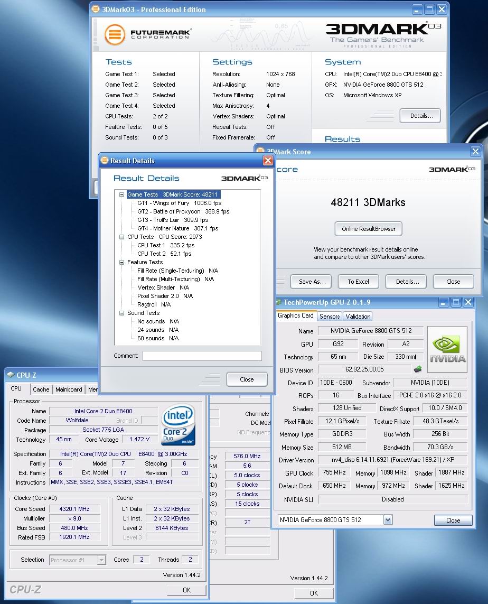This screenshot has width=488, height=604.
Task: Select GT3 - Troll's Lair row
Action: tap(173, 220)
